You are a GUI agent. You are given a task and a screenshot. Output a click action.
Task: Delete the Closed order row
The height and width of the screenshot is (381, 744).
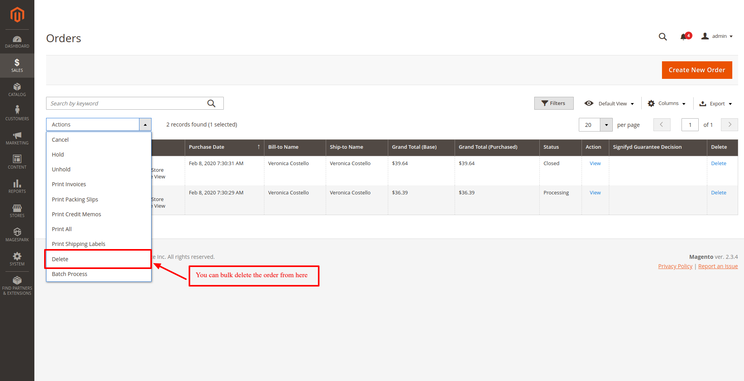719,164
